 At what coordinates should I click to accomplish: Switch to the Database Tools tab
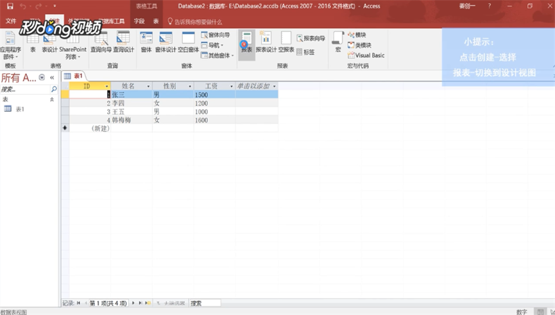pos(112,21)
